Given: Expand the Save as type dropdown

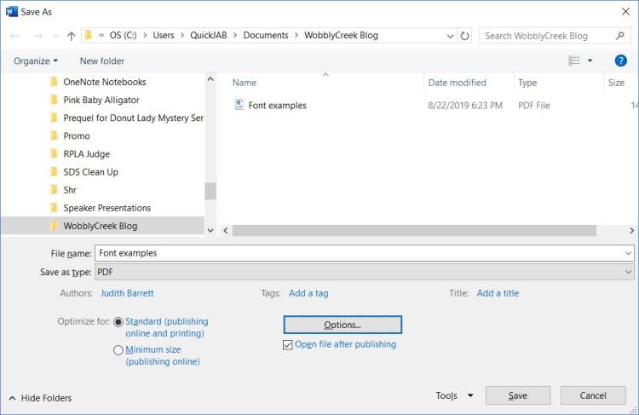Looking at the screenshot, I should pos(628,272).
